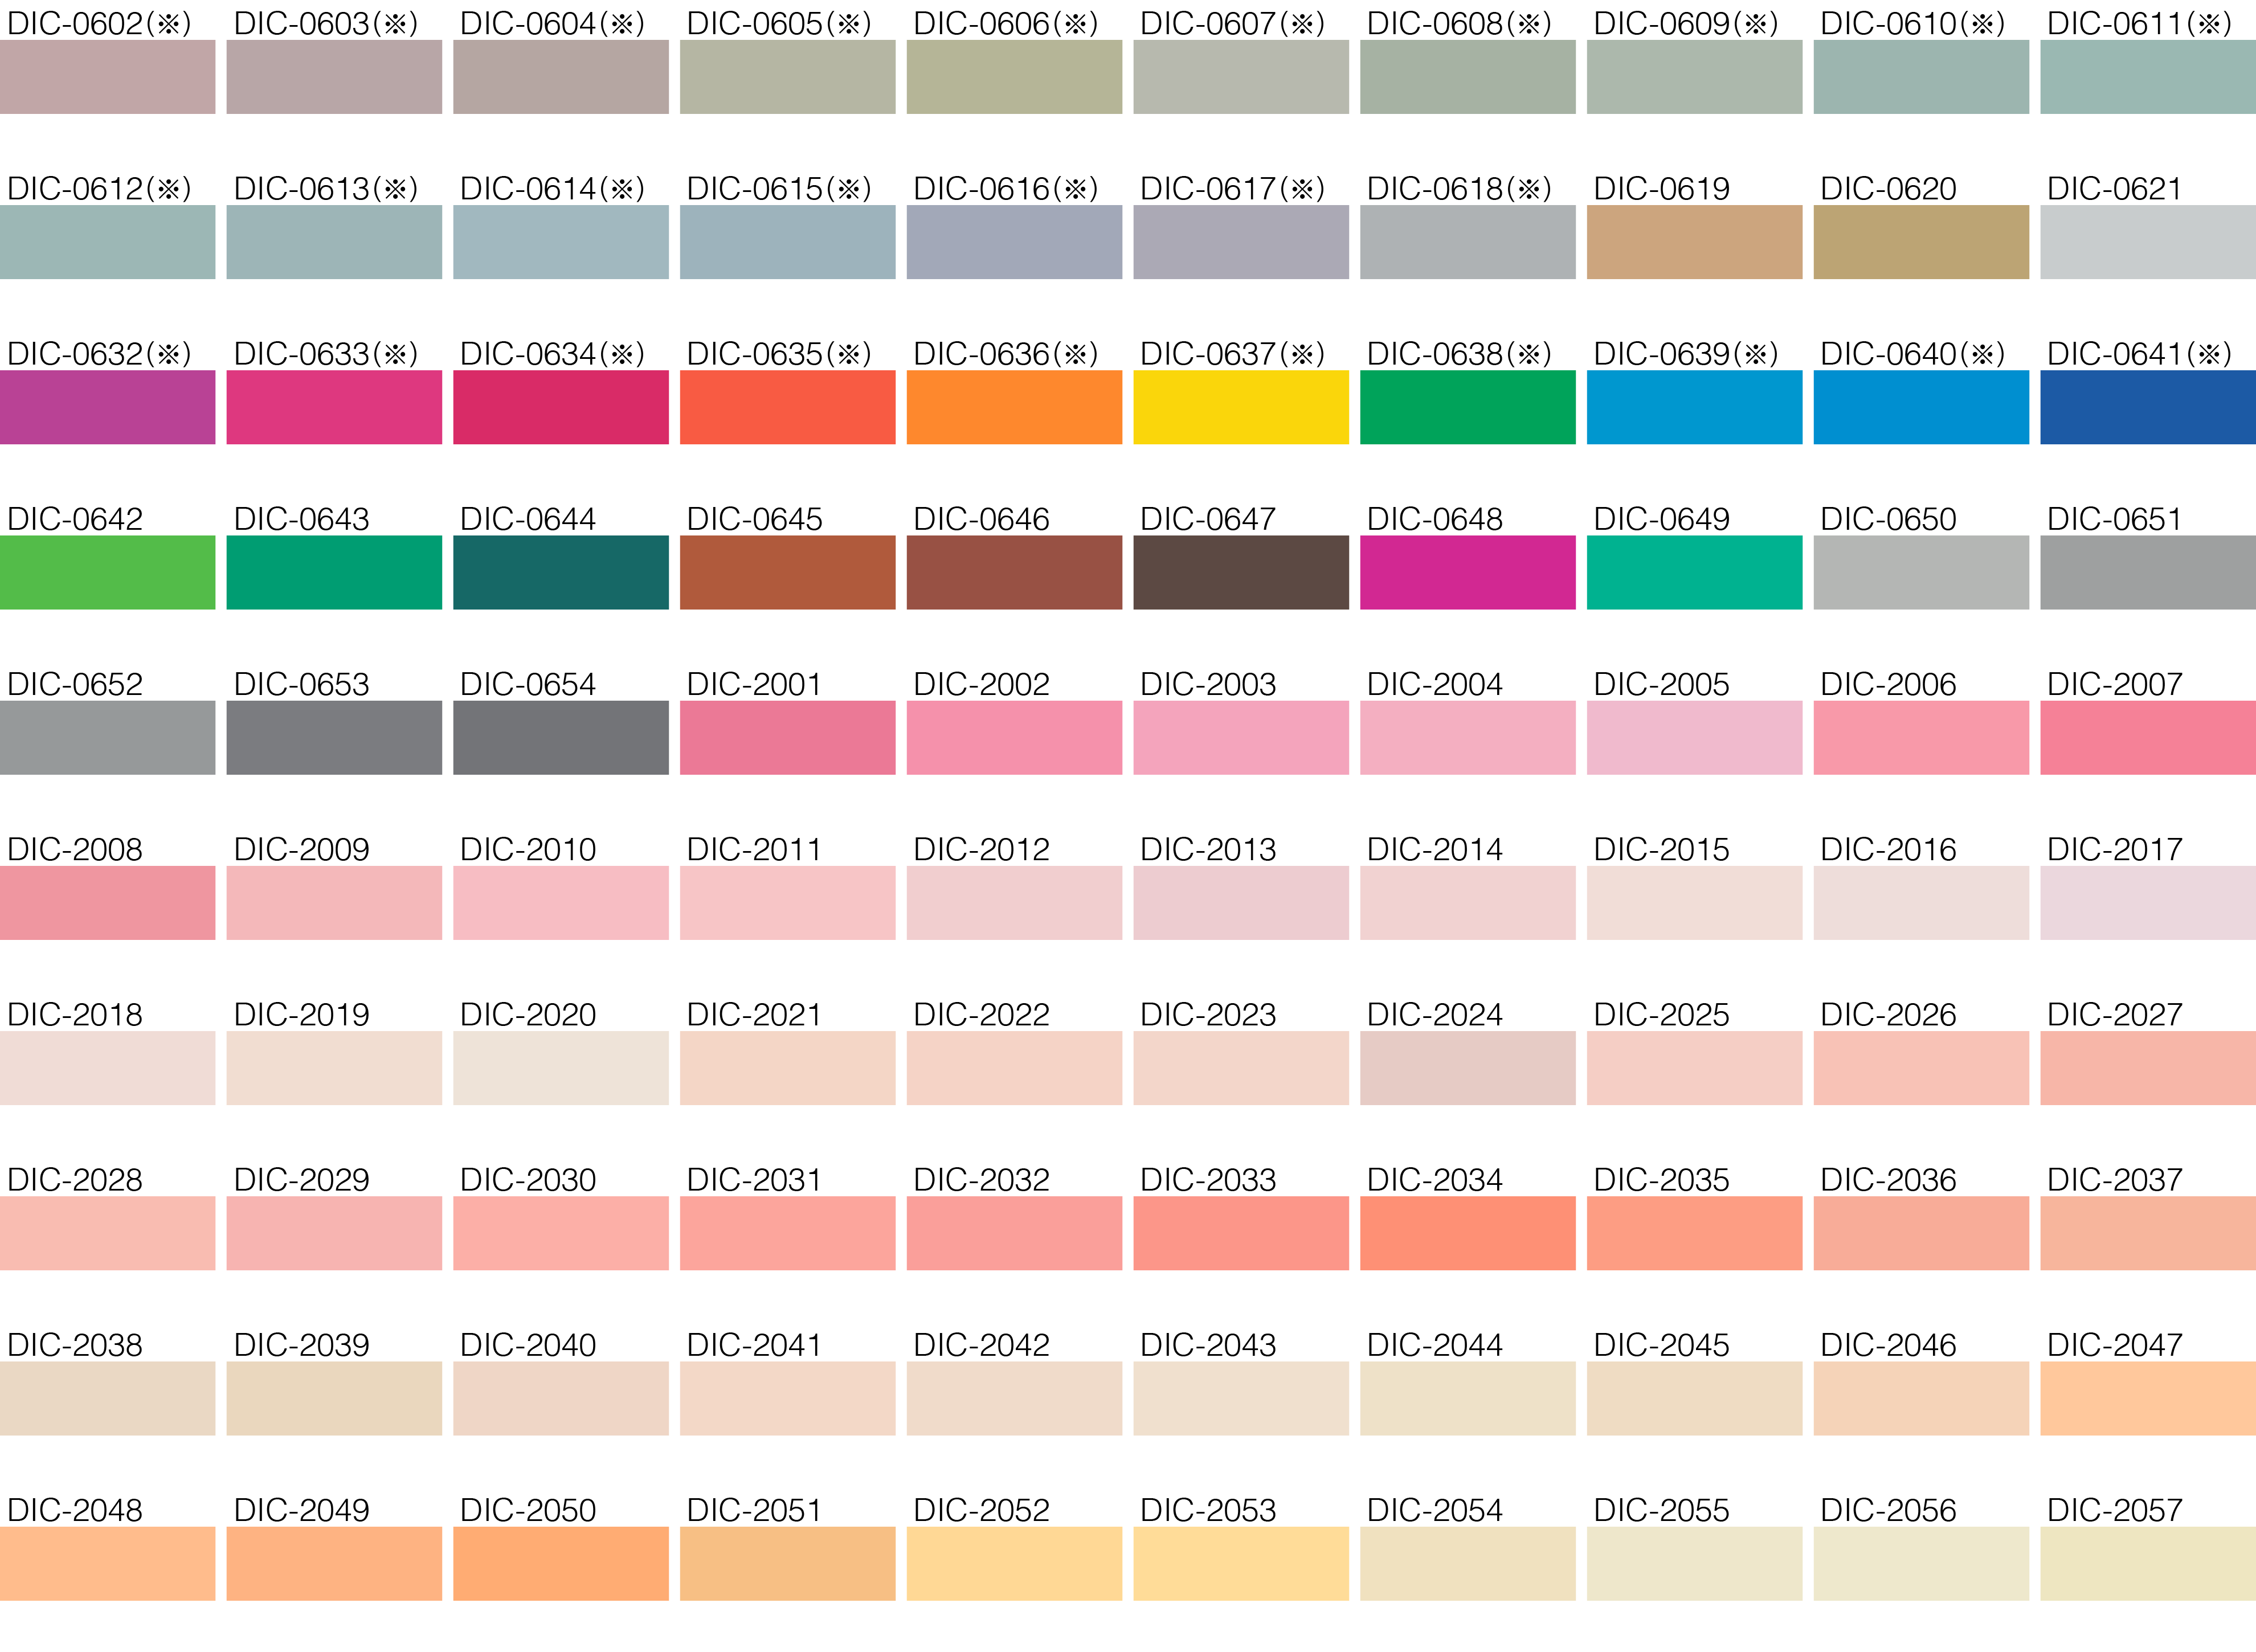Select the DIC-0602 mauve swatch
2256x1652 pixels.
coord(107,77)
